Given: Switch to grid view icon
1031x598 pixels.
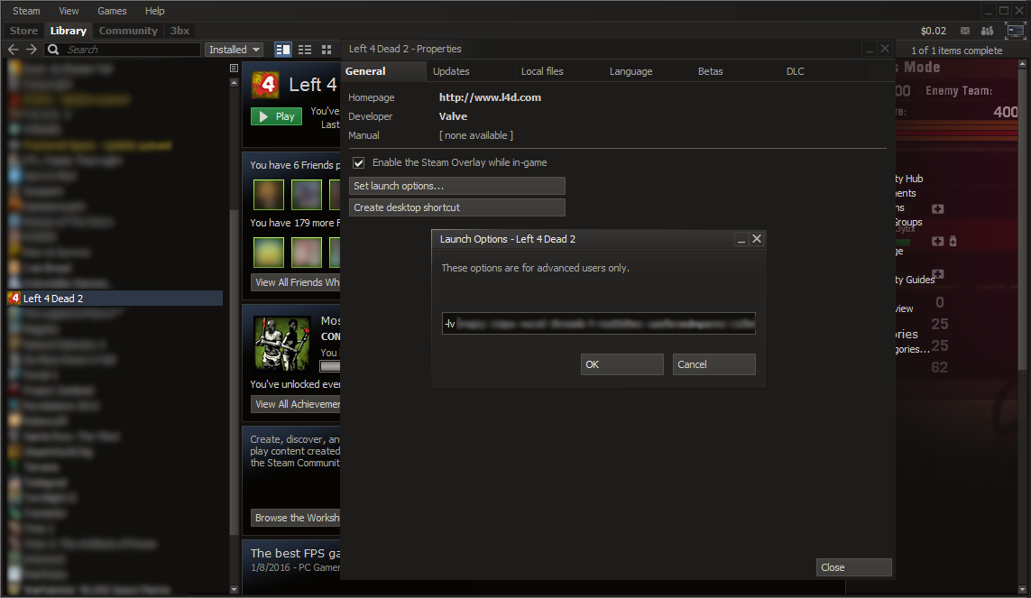Looking at the screenshot, I should coord(327,50).
